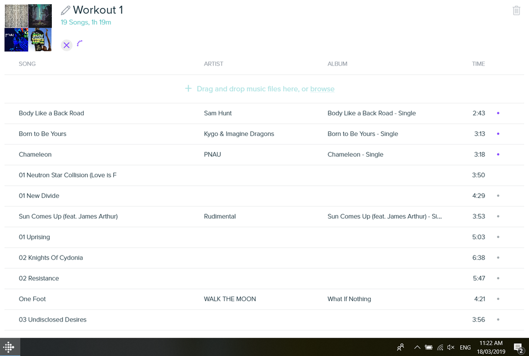Open clock showing 11:22 AM
The image size is (529, 356).
point(491,347)
